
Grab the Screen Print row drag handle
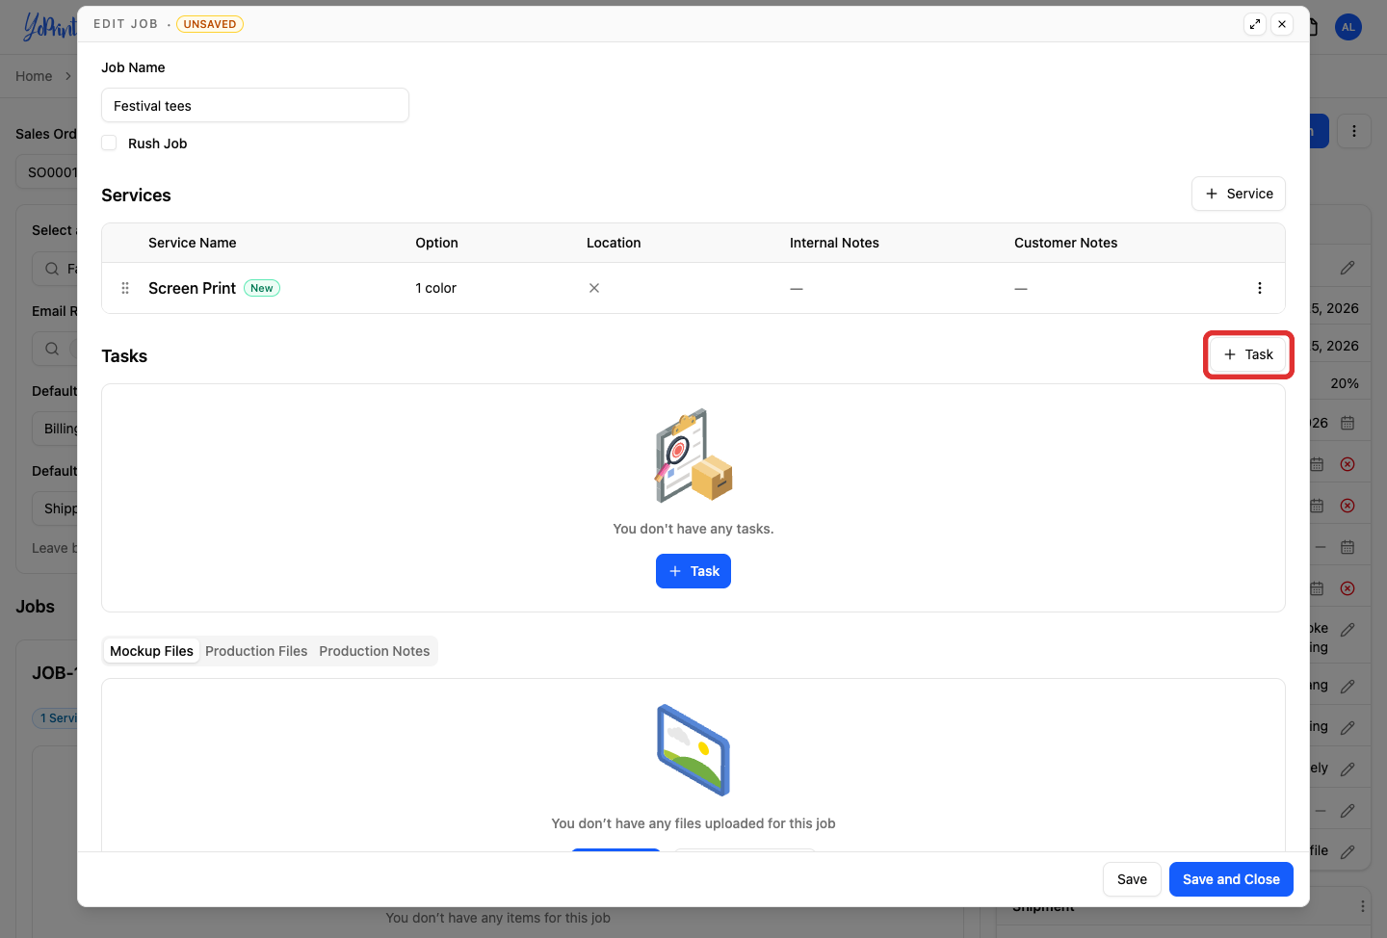[125, 288]
